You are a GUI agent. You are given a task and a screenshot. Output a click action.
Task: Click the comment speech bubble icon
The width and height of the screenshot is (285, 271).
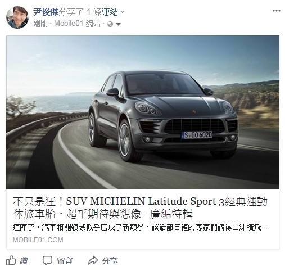point(47,260)
